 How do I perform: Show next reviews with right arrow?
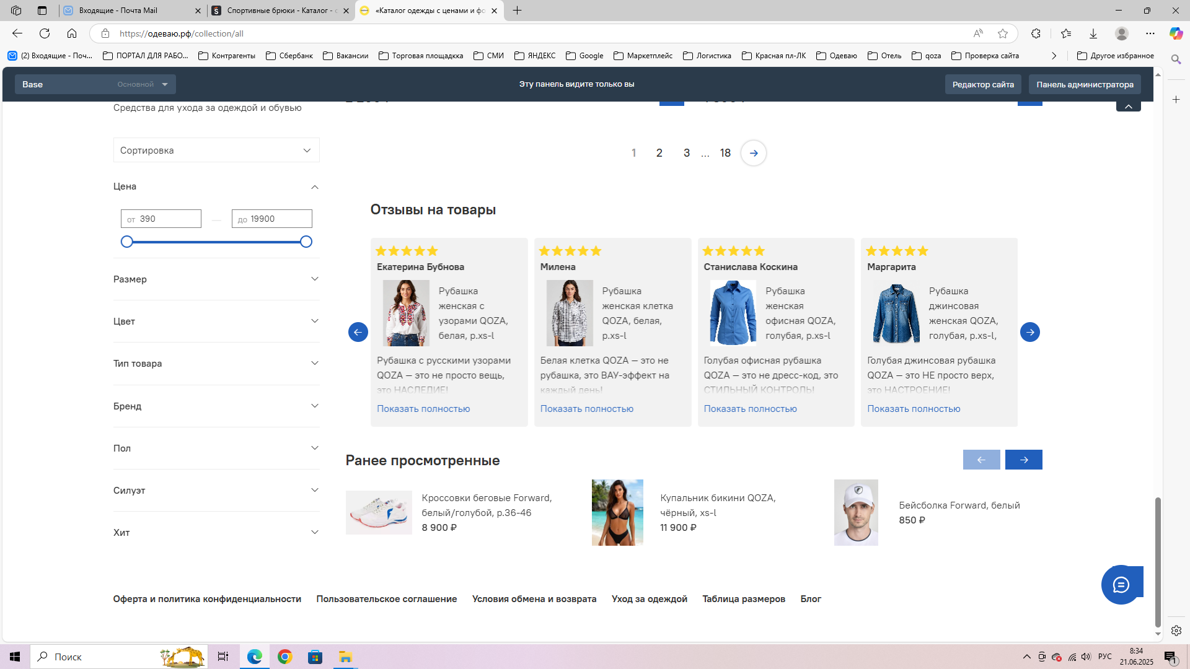click(x=1030, y=332)
